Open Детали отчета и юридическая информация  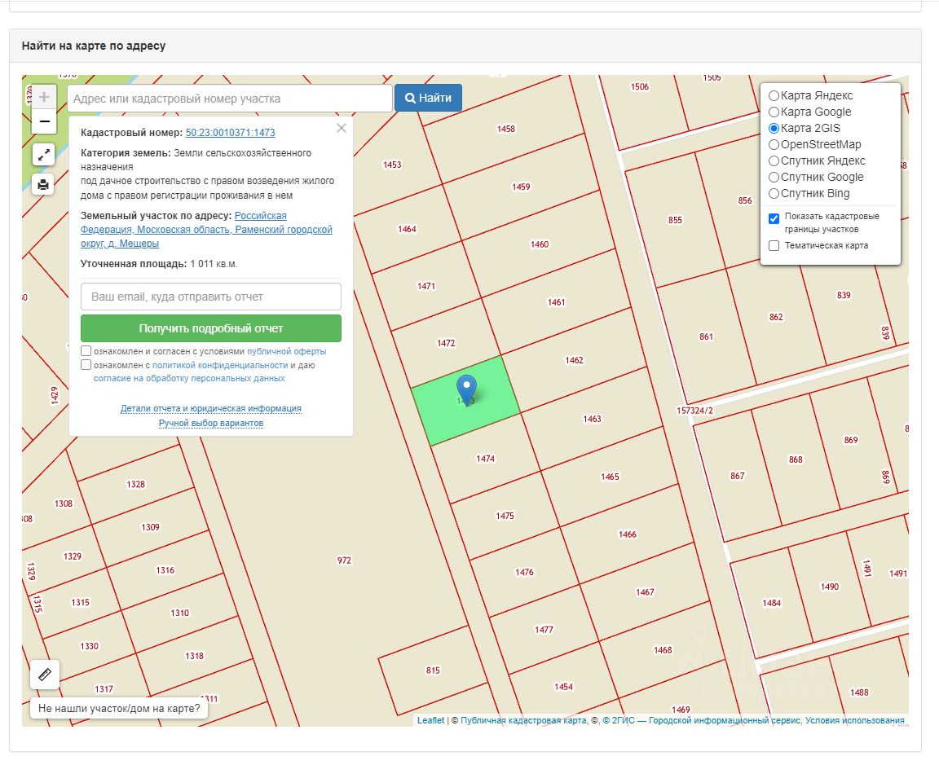[211, 408]
